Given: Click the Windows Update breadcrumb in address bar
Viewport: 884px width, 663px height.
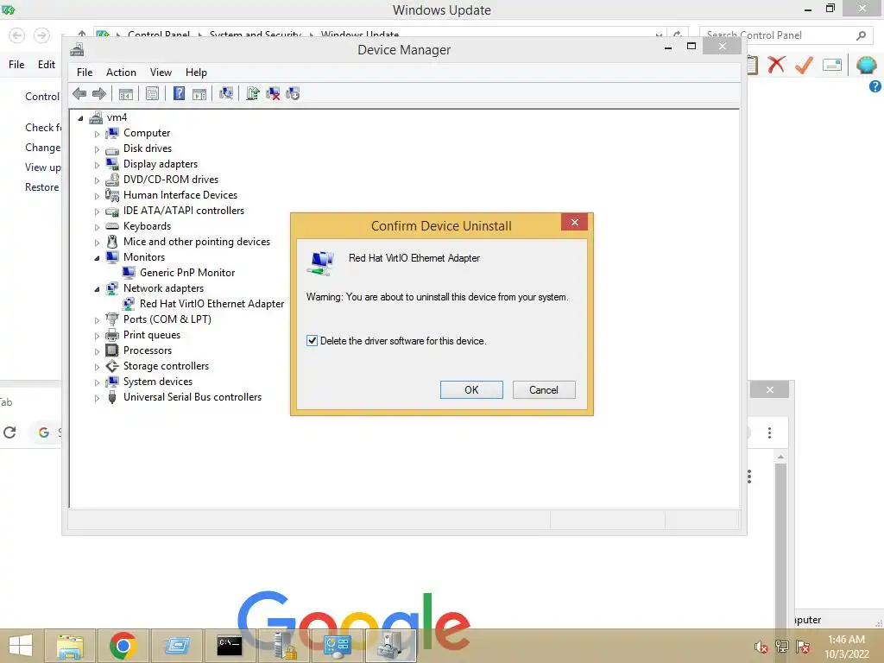Looking at the screenshot, I should point(360,35).
